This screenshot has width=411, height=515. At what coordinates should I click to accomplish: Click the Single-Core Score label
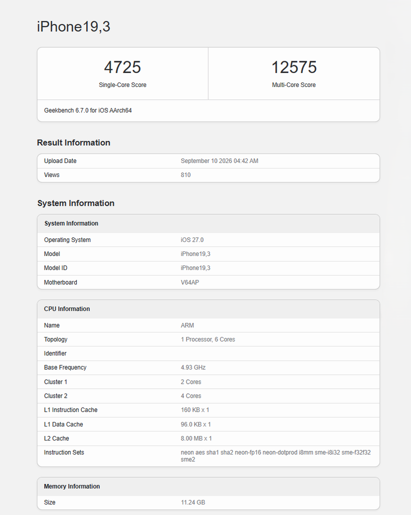pyautogui.click(x=122, y=84)
